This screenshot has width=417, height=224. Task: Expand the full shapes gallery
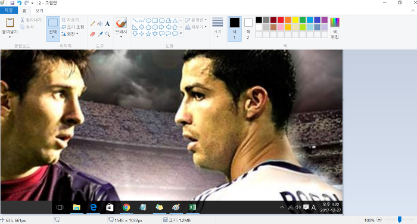(181, 33)
